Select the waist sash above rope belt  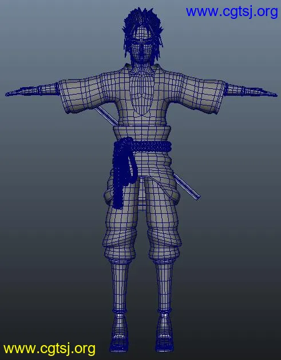coord(142,132)
